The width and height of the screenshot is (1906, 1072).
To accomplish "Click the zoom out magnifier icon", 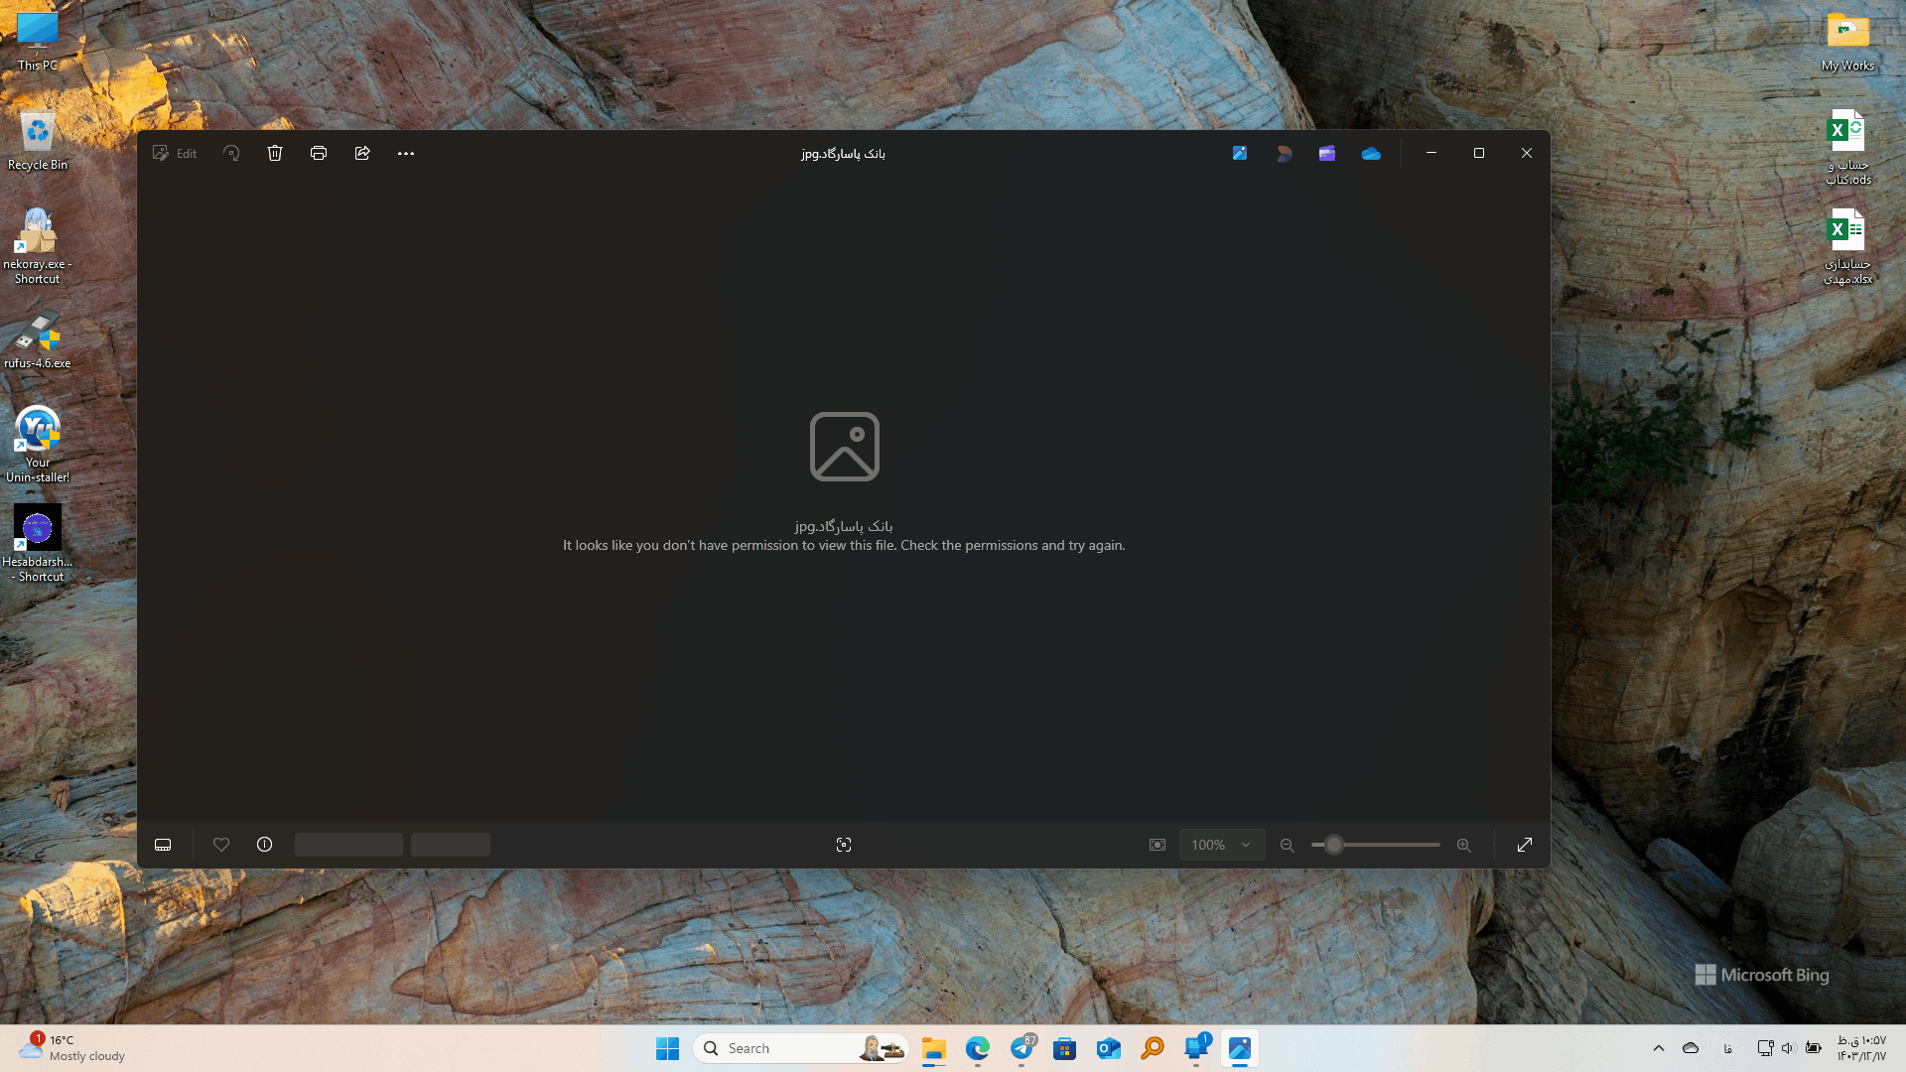I will pyautogui.click(x=1288, y=845).
